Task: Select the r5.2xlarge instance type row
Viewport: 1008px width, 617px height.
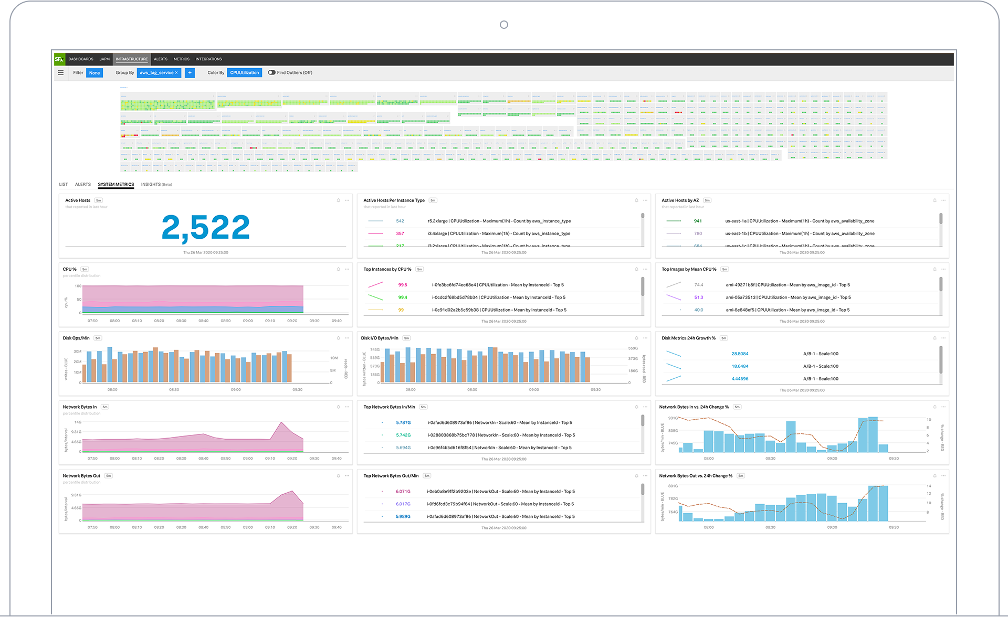Action: click(502, 221)
